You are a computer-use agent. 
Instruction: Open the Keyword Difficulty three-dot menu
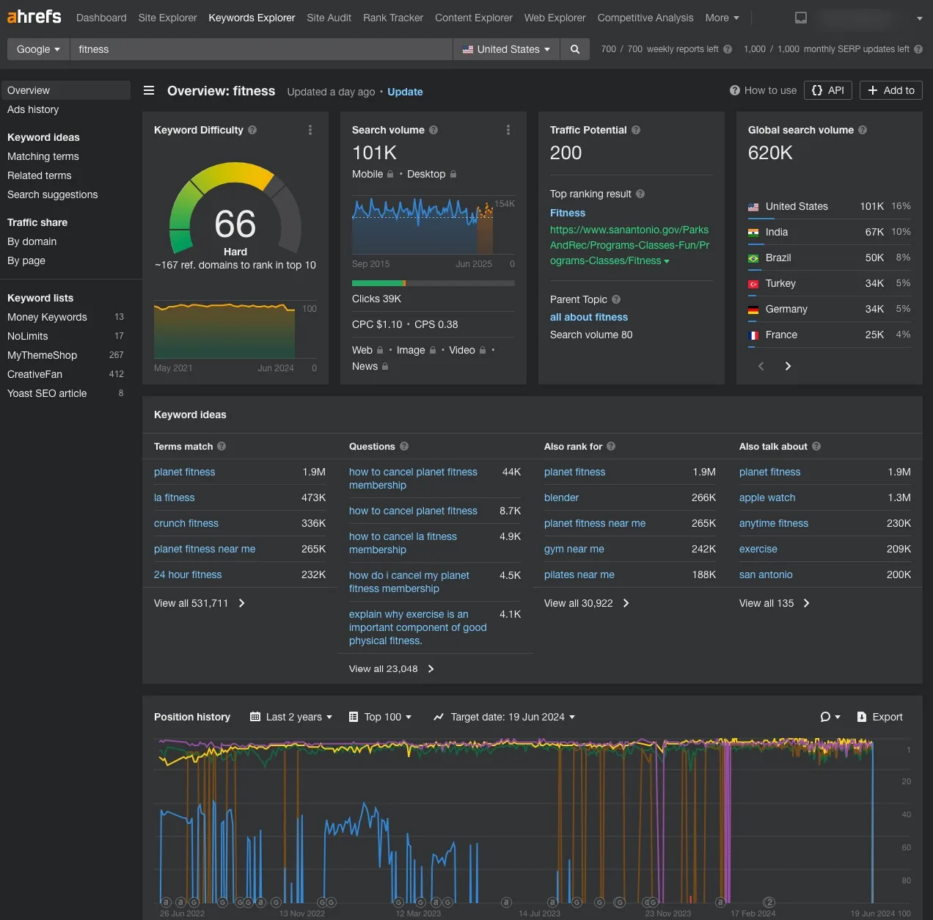coord(310,130)
